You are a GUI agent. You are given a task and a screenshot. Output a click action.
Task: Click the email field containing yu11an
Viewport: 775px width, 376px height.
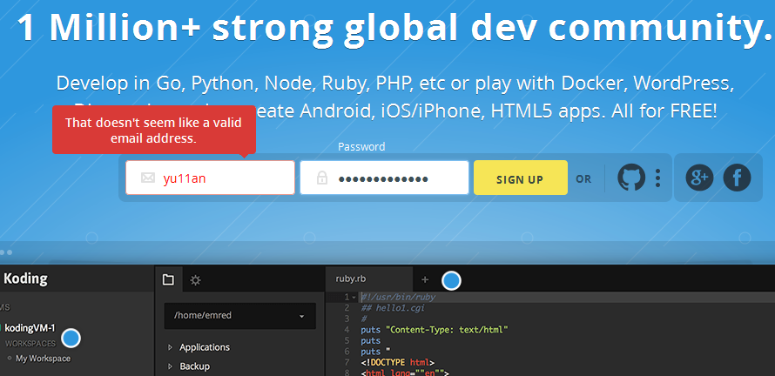tap(210, 178)
